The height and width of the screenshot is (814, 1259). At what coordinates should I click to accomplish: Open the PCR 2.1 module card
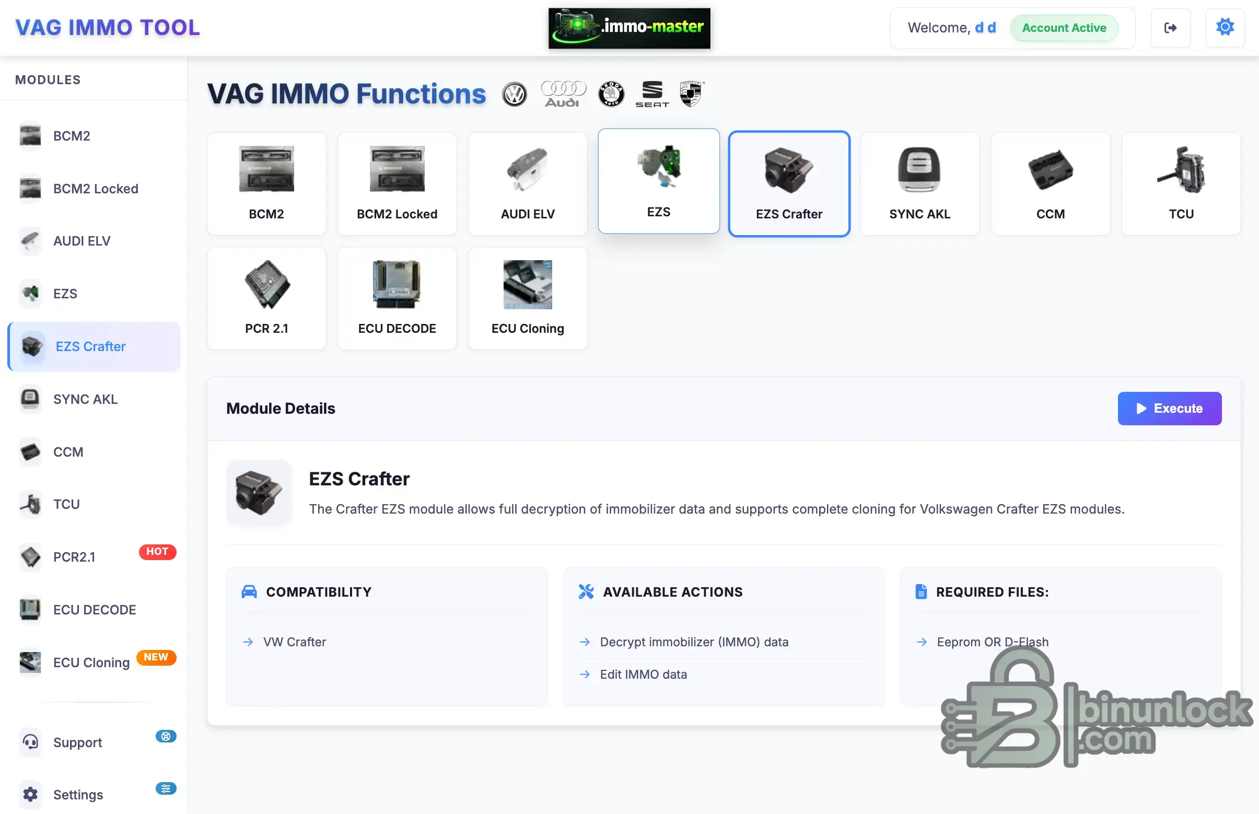(x=266, y=298)
